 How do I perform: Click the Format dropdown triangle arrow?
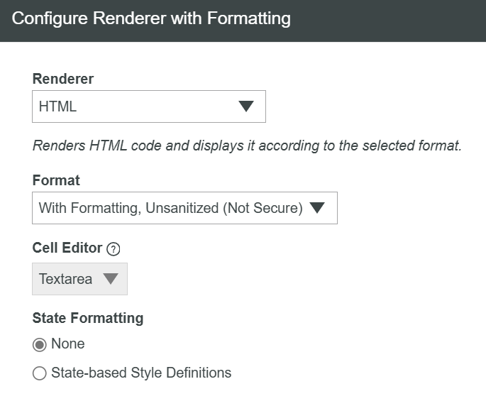coord(317,208)
